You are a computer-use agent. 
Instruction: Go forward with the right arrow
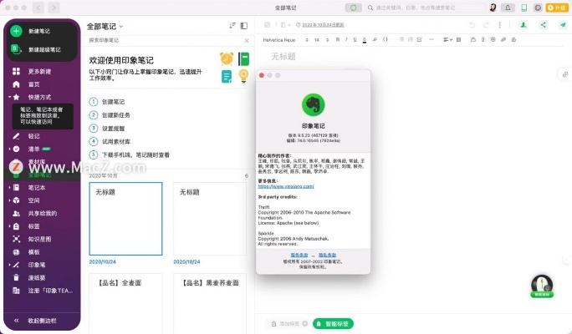tap(54, 8)
